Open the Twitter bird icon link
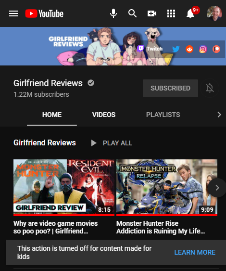 coord(176,49)
